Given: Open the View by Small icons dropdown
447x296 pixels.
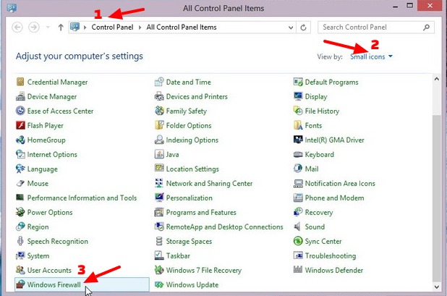Looking at the screenshot, I should coord(371,56).
